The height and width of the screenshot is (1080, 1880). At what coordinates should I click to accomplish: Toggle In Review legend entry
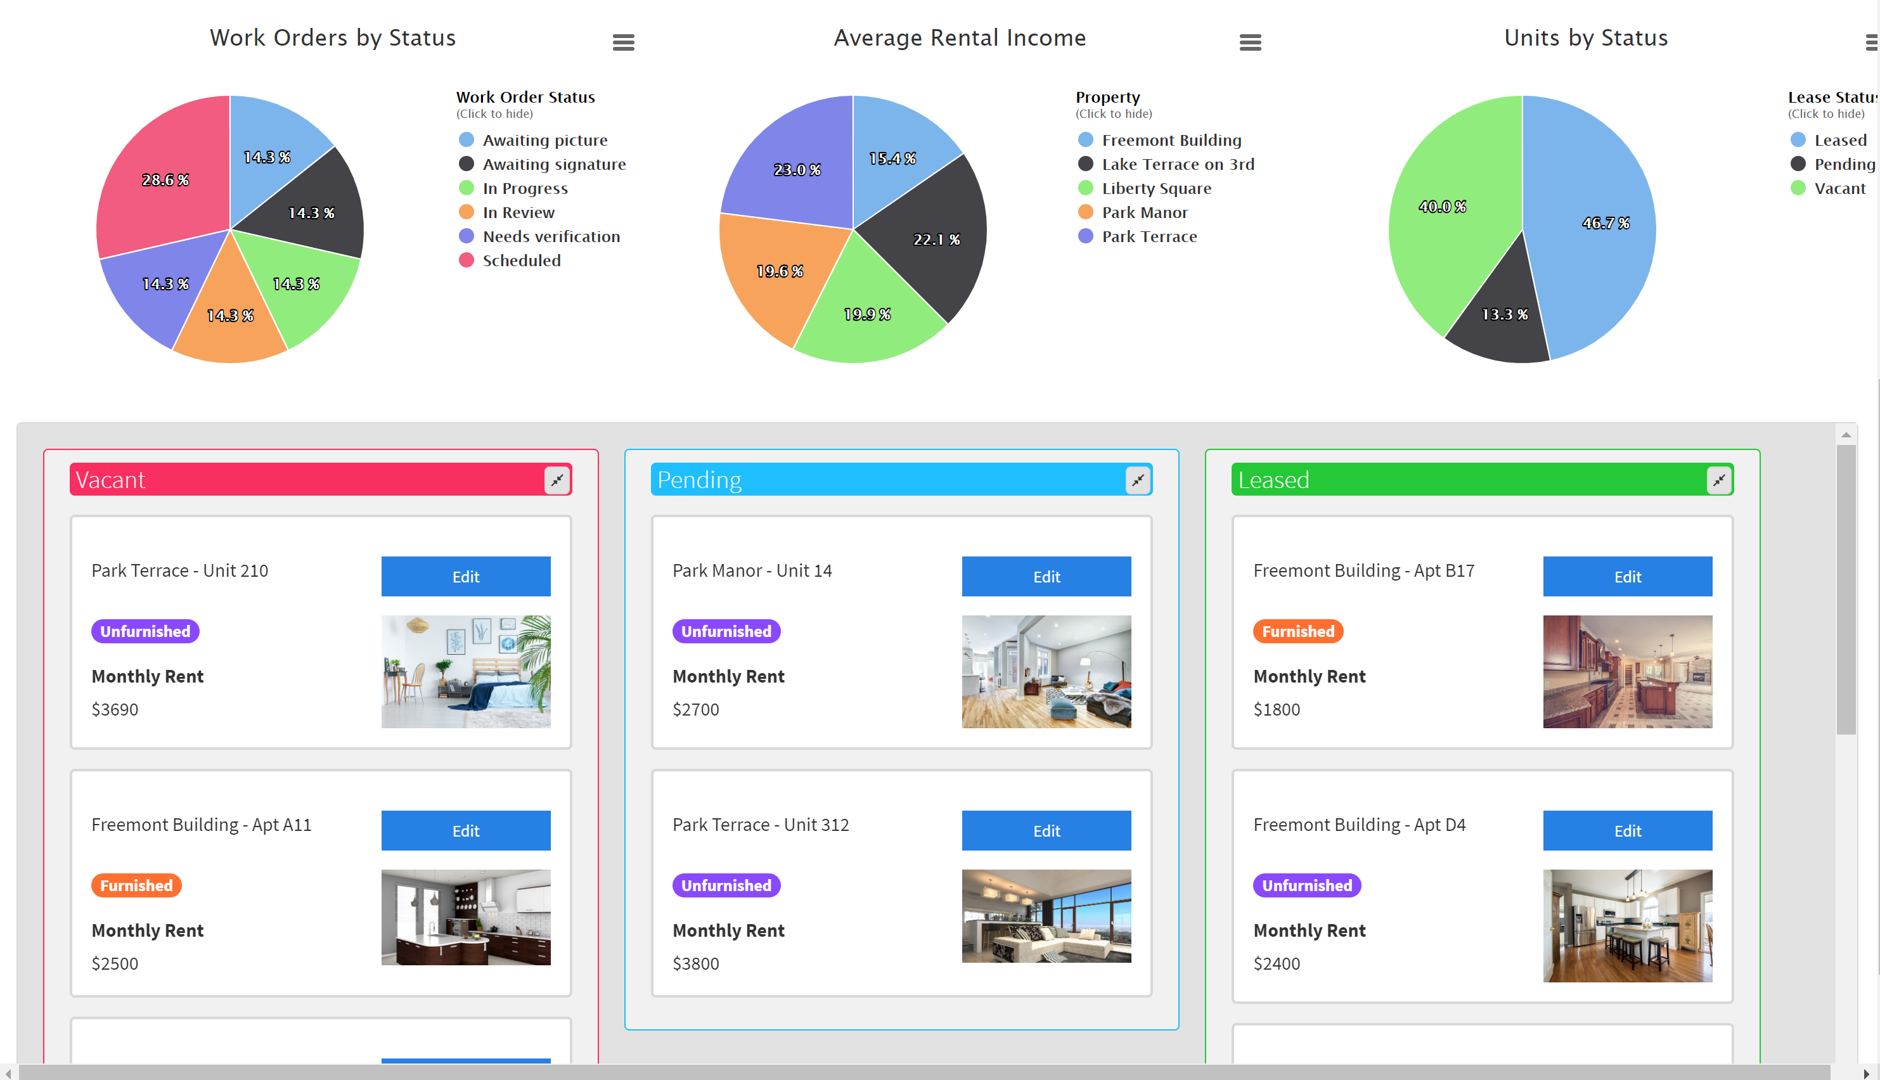coord(506,212)
